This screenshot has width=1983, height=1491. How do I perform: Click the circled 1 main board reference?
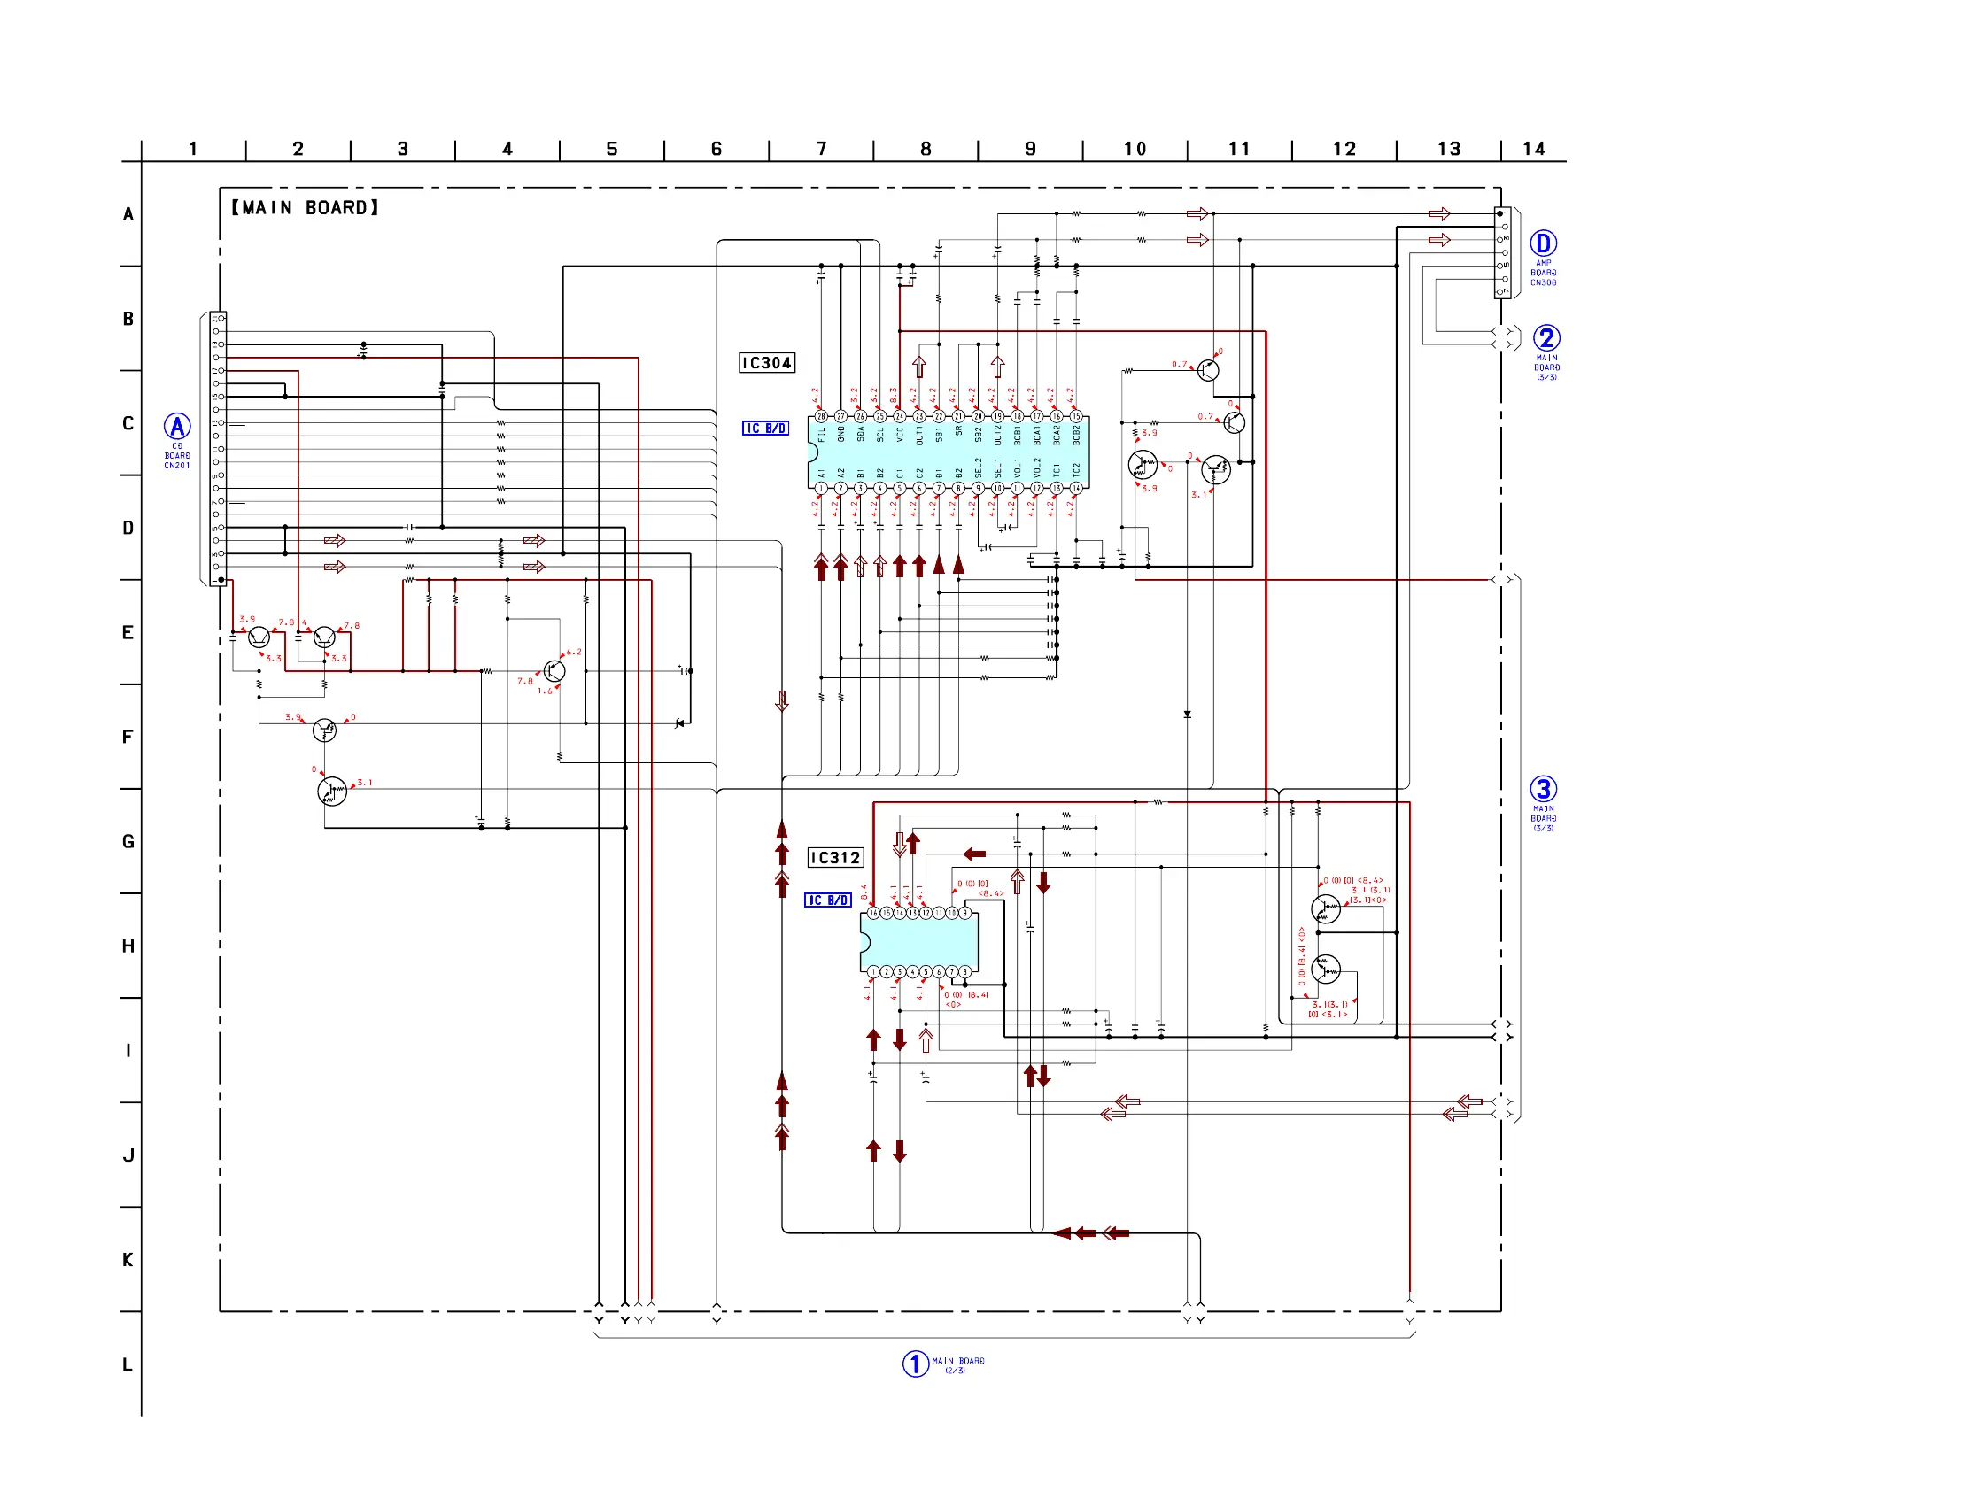click(x=915, y=1364)
